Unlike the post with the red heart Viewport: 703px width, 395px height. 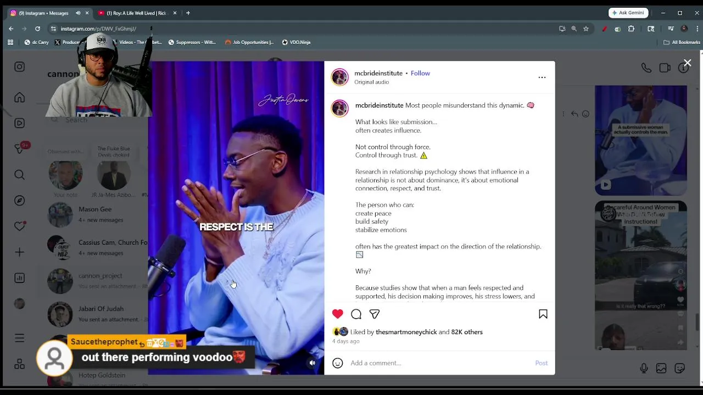pos(337,314)
